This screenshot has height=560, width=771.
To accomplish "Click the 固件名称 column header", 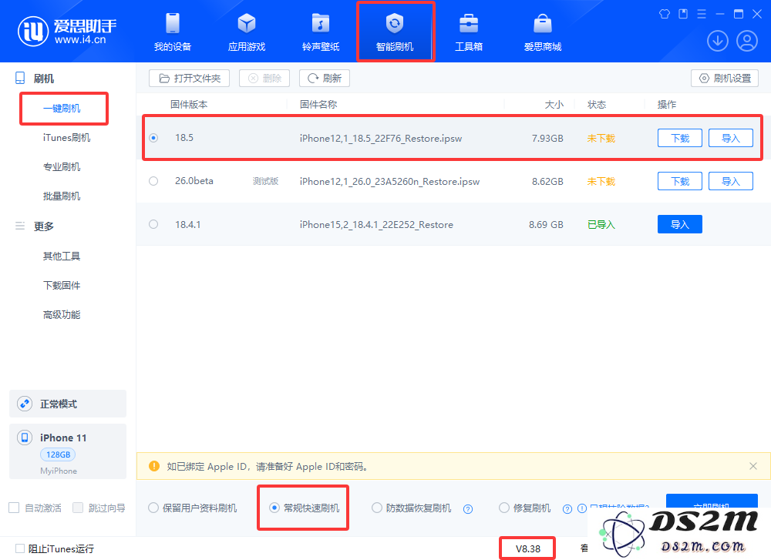I will [318, 105].
